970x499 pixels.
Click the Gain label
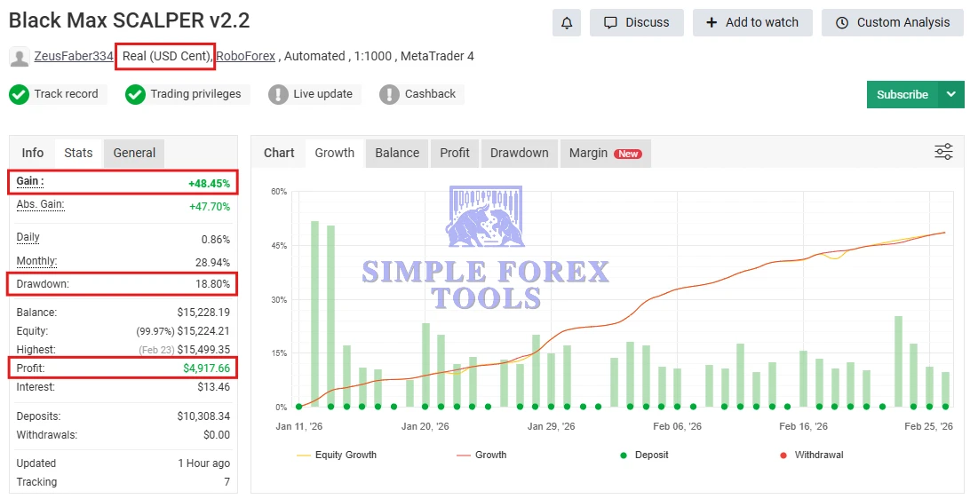pyautogui.click(x=29, y=181)
